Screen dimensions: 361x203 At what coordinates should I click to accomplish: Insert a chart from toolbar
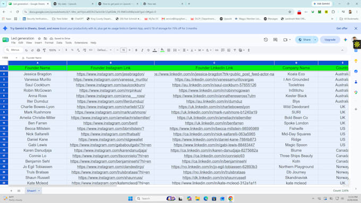point(229,50)
